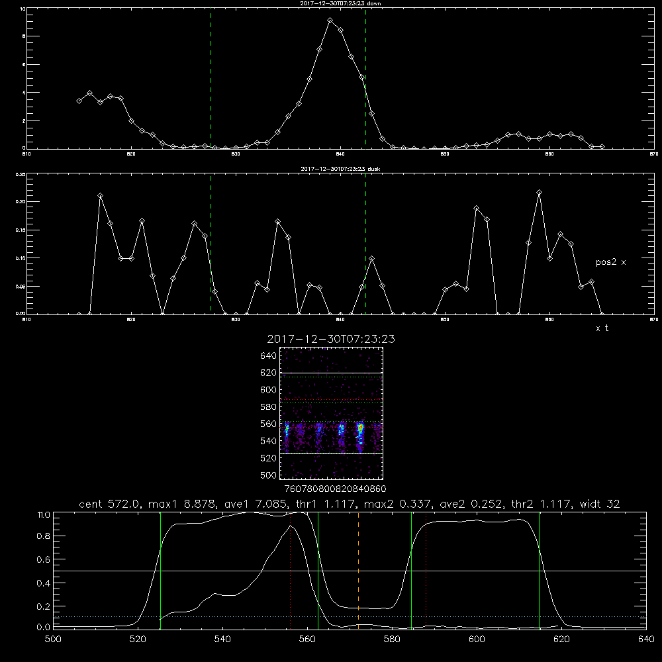Click the brightest red spot in the spectrogram image
Image resolution: width=662 pixels, height=662 pixels.
pos(361,427)
